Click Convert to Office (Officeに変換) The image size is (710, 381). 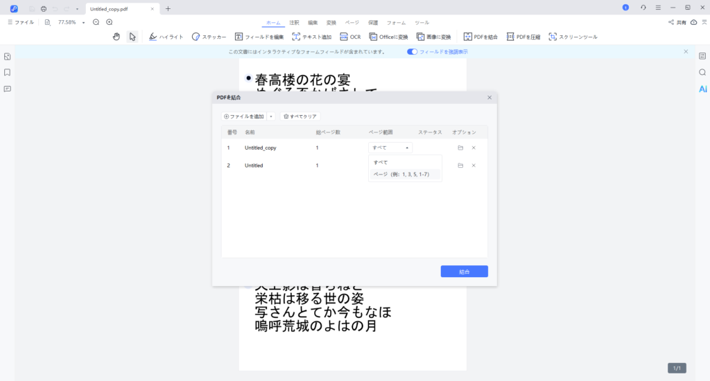(x=388, y=37)
